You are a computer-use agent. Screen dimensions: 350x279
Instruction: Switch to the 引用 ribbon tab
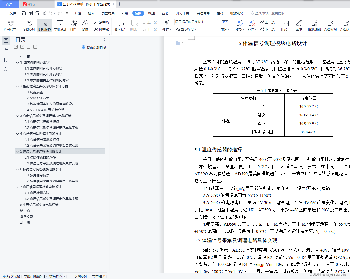click(x=125, y=13)
